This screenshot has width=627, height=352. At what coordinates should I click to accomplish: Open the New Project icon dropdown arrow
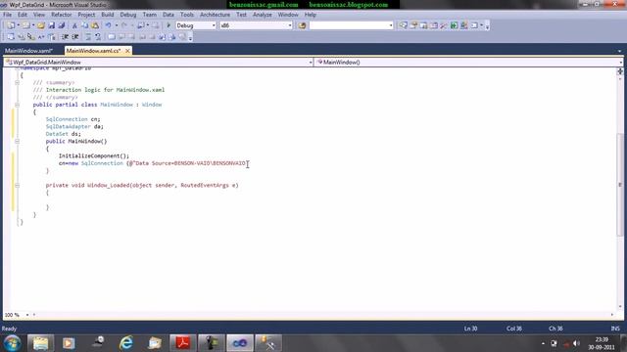click(x=18, y=25)
